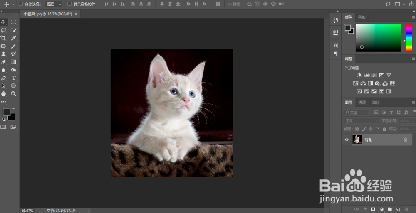Pick a color in the color field
Viewport: 416px width, 213px height.
click(x=378, y=38)
